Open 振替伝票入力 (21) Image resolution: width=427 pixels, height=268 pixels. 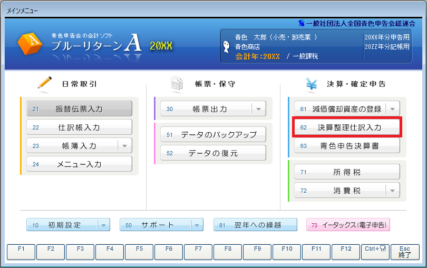(79, 109)
